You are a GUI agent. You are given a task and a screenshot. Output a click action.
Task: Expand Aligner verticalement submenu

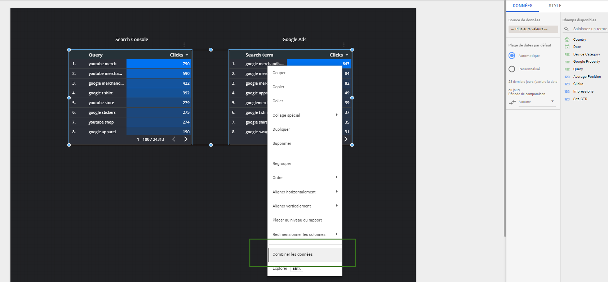click(305, 206)
